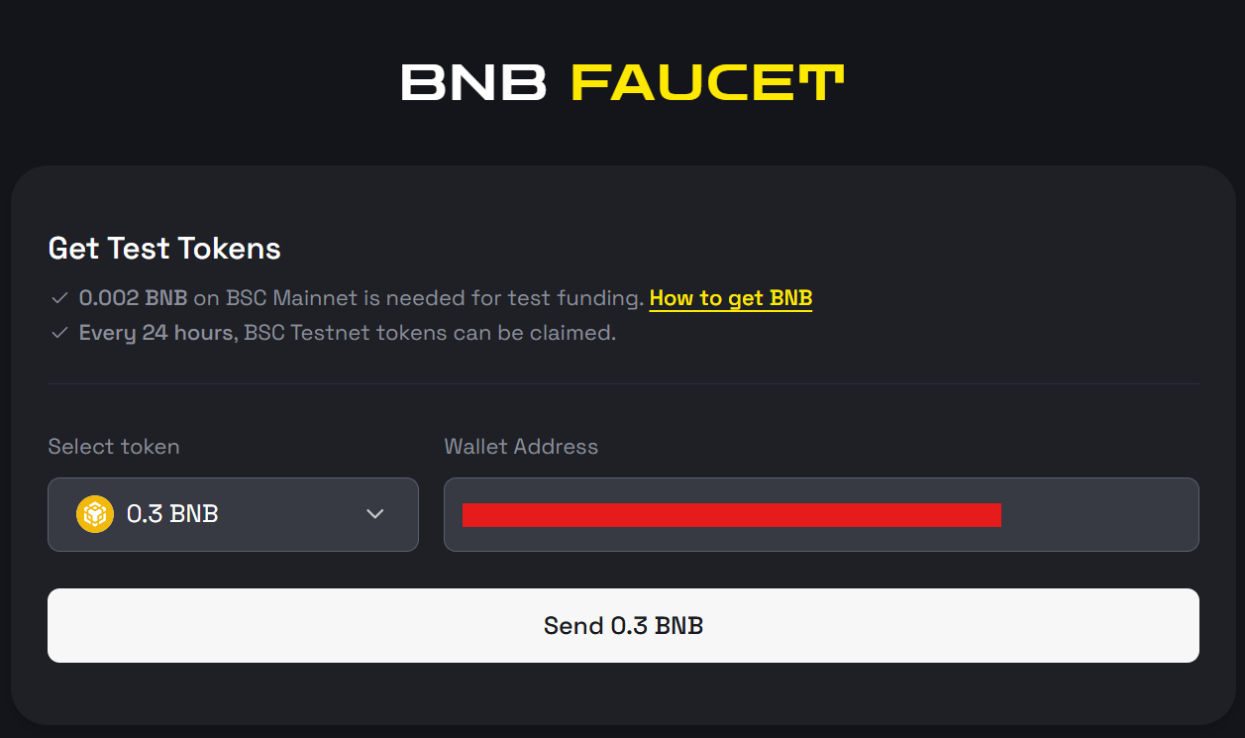Click the yellow FAUCET word in title
The height and width of the screenshot is (738, 1245).
[707, 83]
